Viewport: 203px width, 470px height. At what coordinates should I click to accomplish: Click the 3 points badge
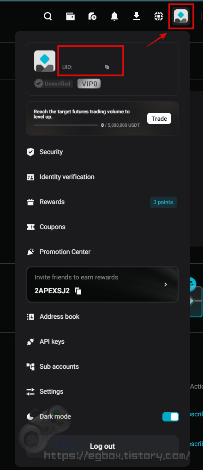pos(163,202)
